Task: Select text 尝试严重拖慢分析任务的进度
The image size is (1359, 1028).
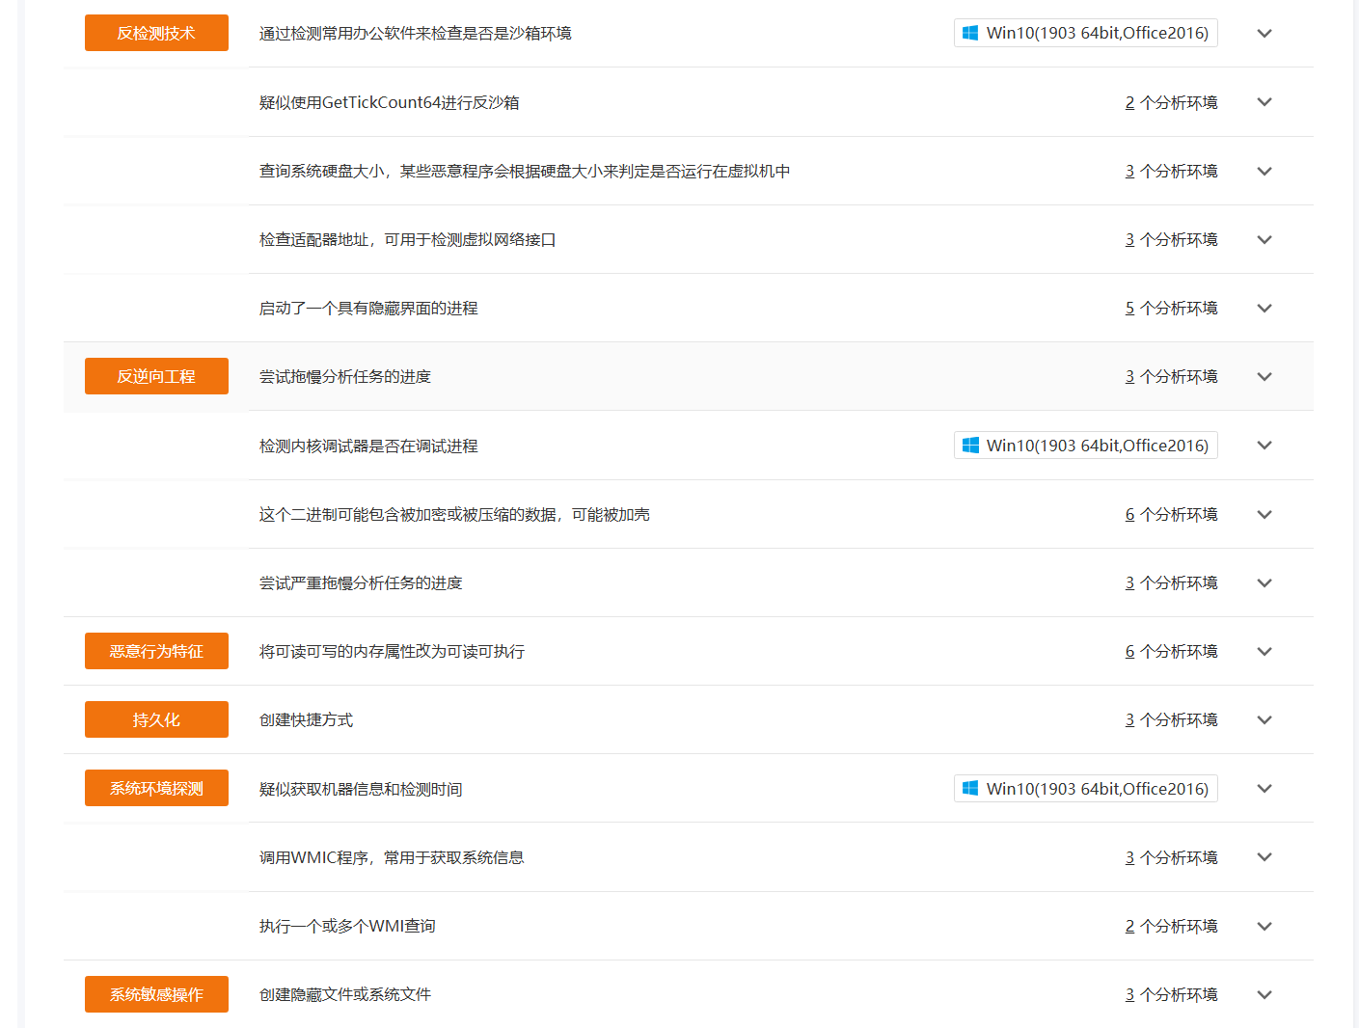Action: 361,582
